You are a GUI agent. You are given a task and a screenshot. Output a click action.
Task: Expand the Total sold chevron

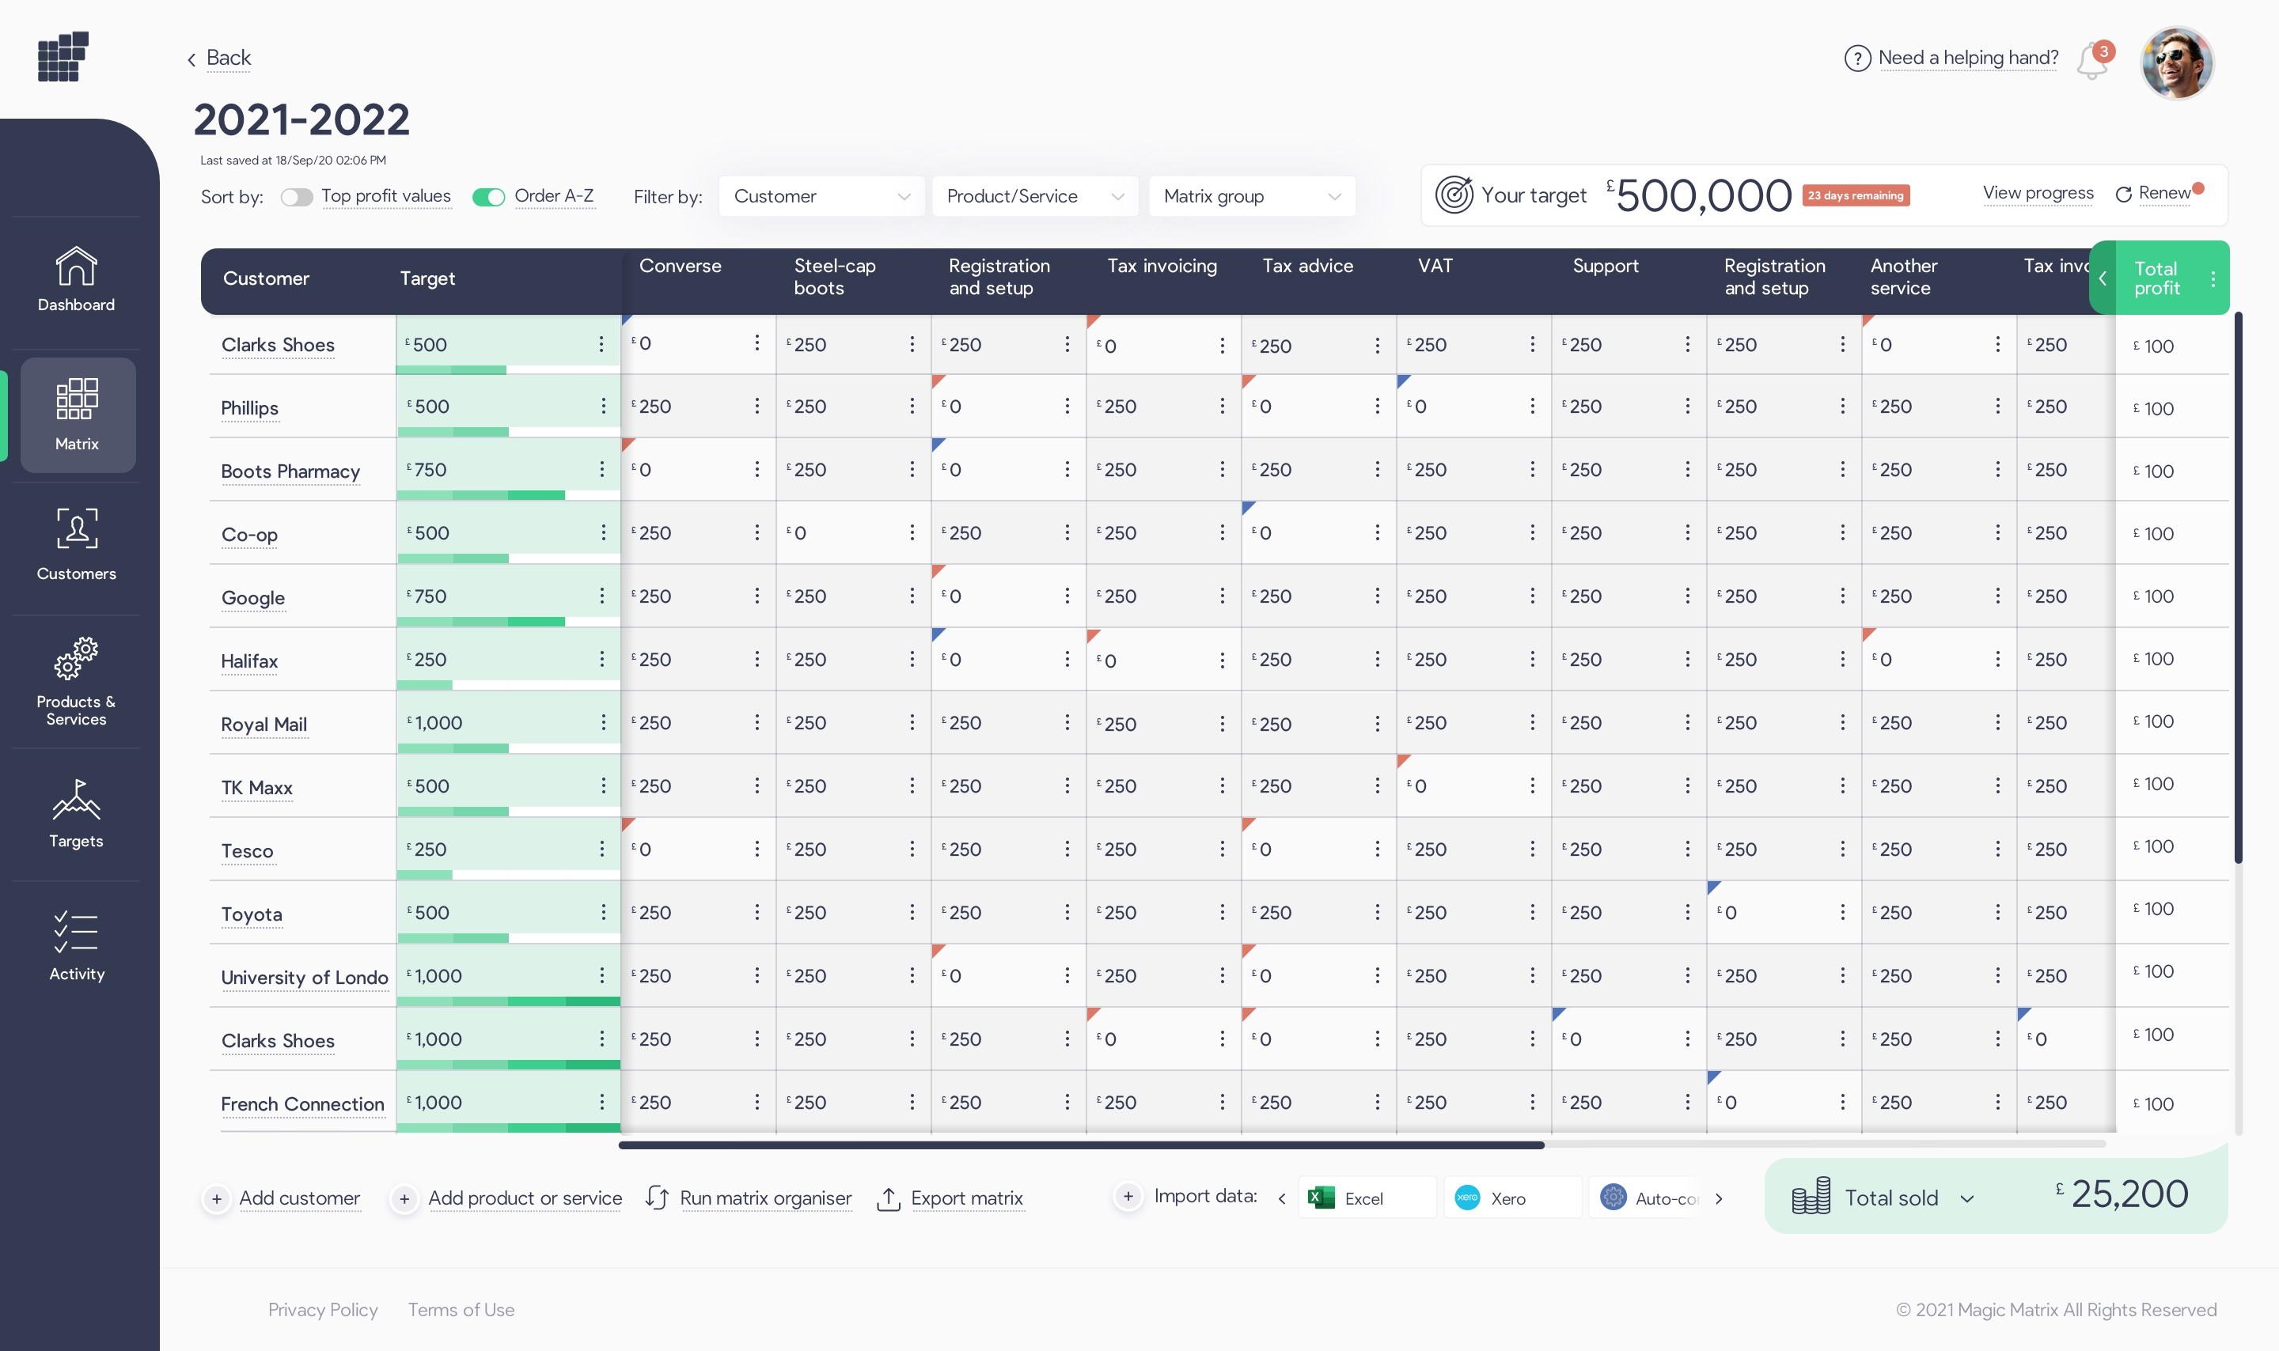1966,1199
